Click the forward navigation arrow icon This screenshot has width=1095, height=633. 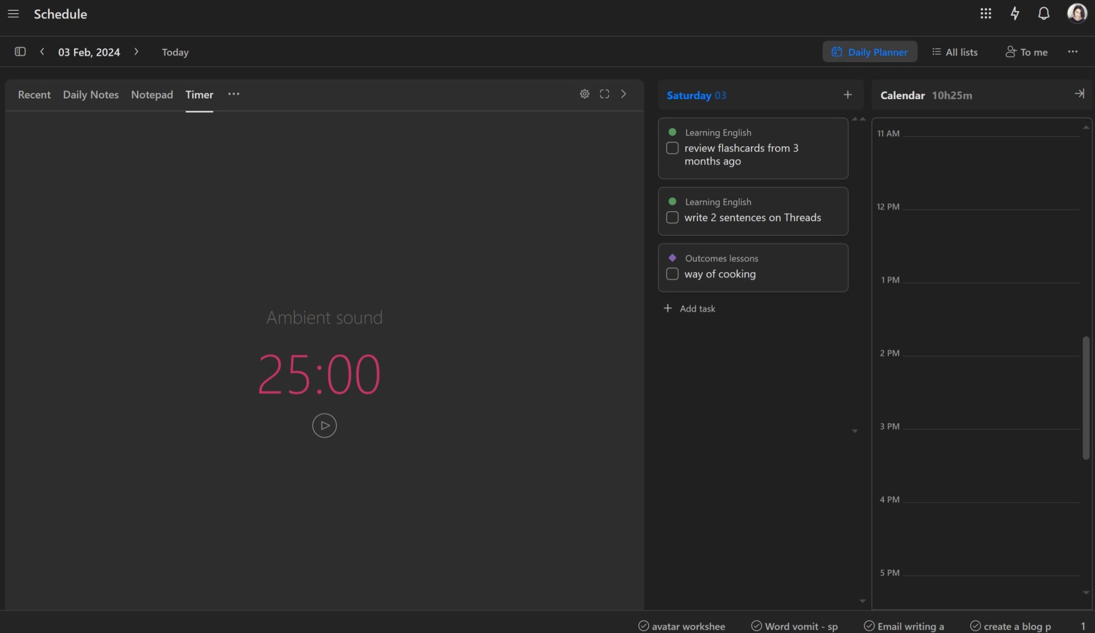click(x=136, y=51)
